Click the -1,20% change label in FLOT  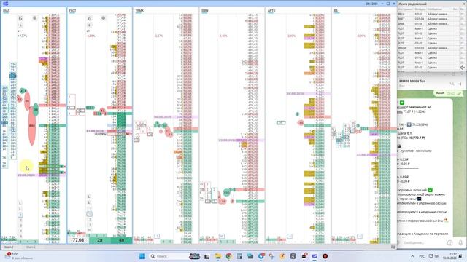point(90,36)
